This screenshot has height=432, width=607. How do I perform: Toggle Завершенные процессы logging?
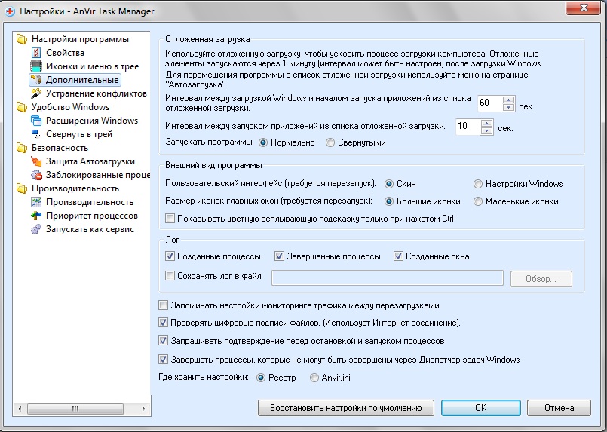click(279, 256)
